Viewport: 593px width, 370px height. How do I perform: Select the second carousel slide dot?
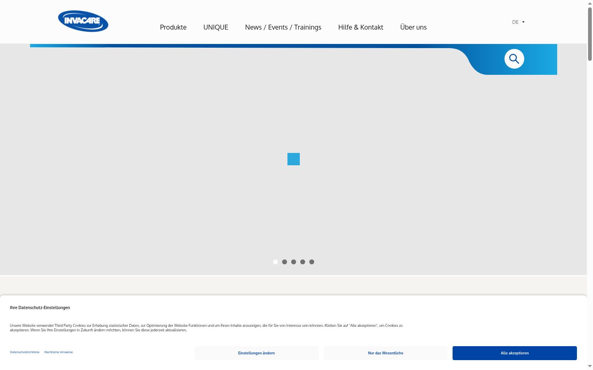coord(285,262)
